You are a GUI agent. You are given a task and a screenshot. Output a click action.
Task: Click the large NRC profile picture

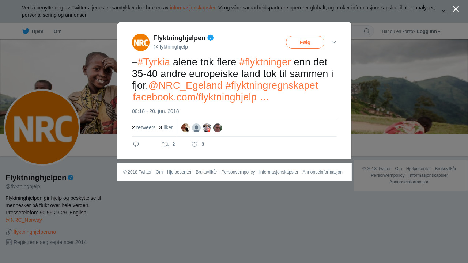tap(42, 127)
